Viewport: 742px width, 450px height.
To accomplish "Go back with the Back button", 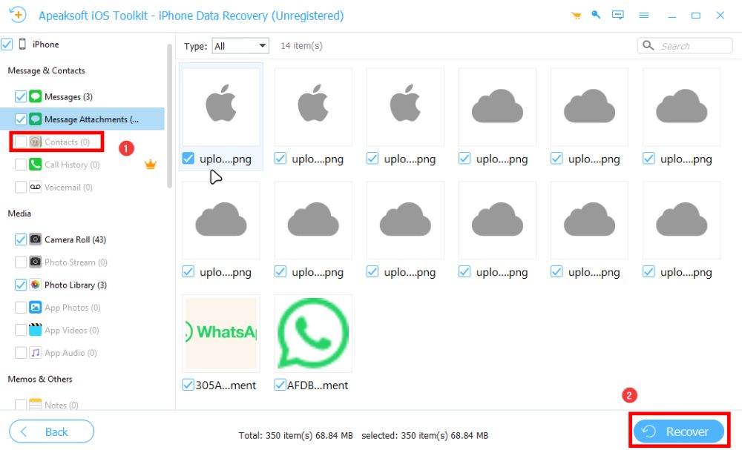I will 51,431.
